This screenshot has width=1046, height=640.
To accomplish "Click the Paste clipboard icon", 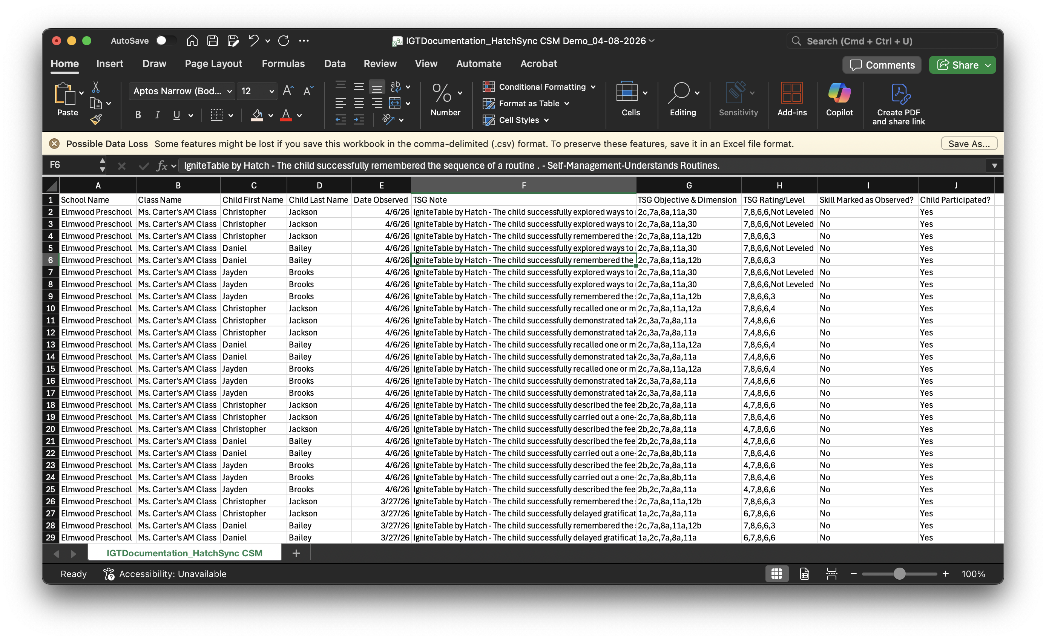I will [65, 93].
